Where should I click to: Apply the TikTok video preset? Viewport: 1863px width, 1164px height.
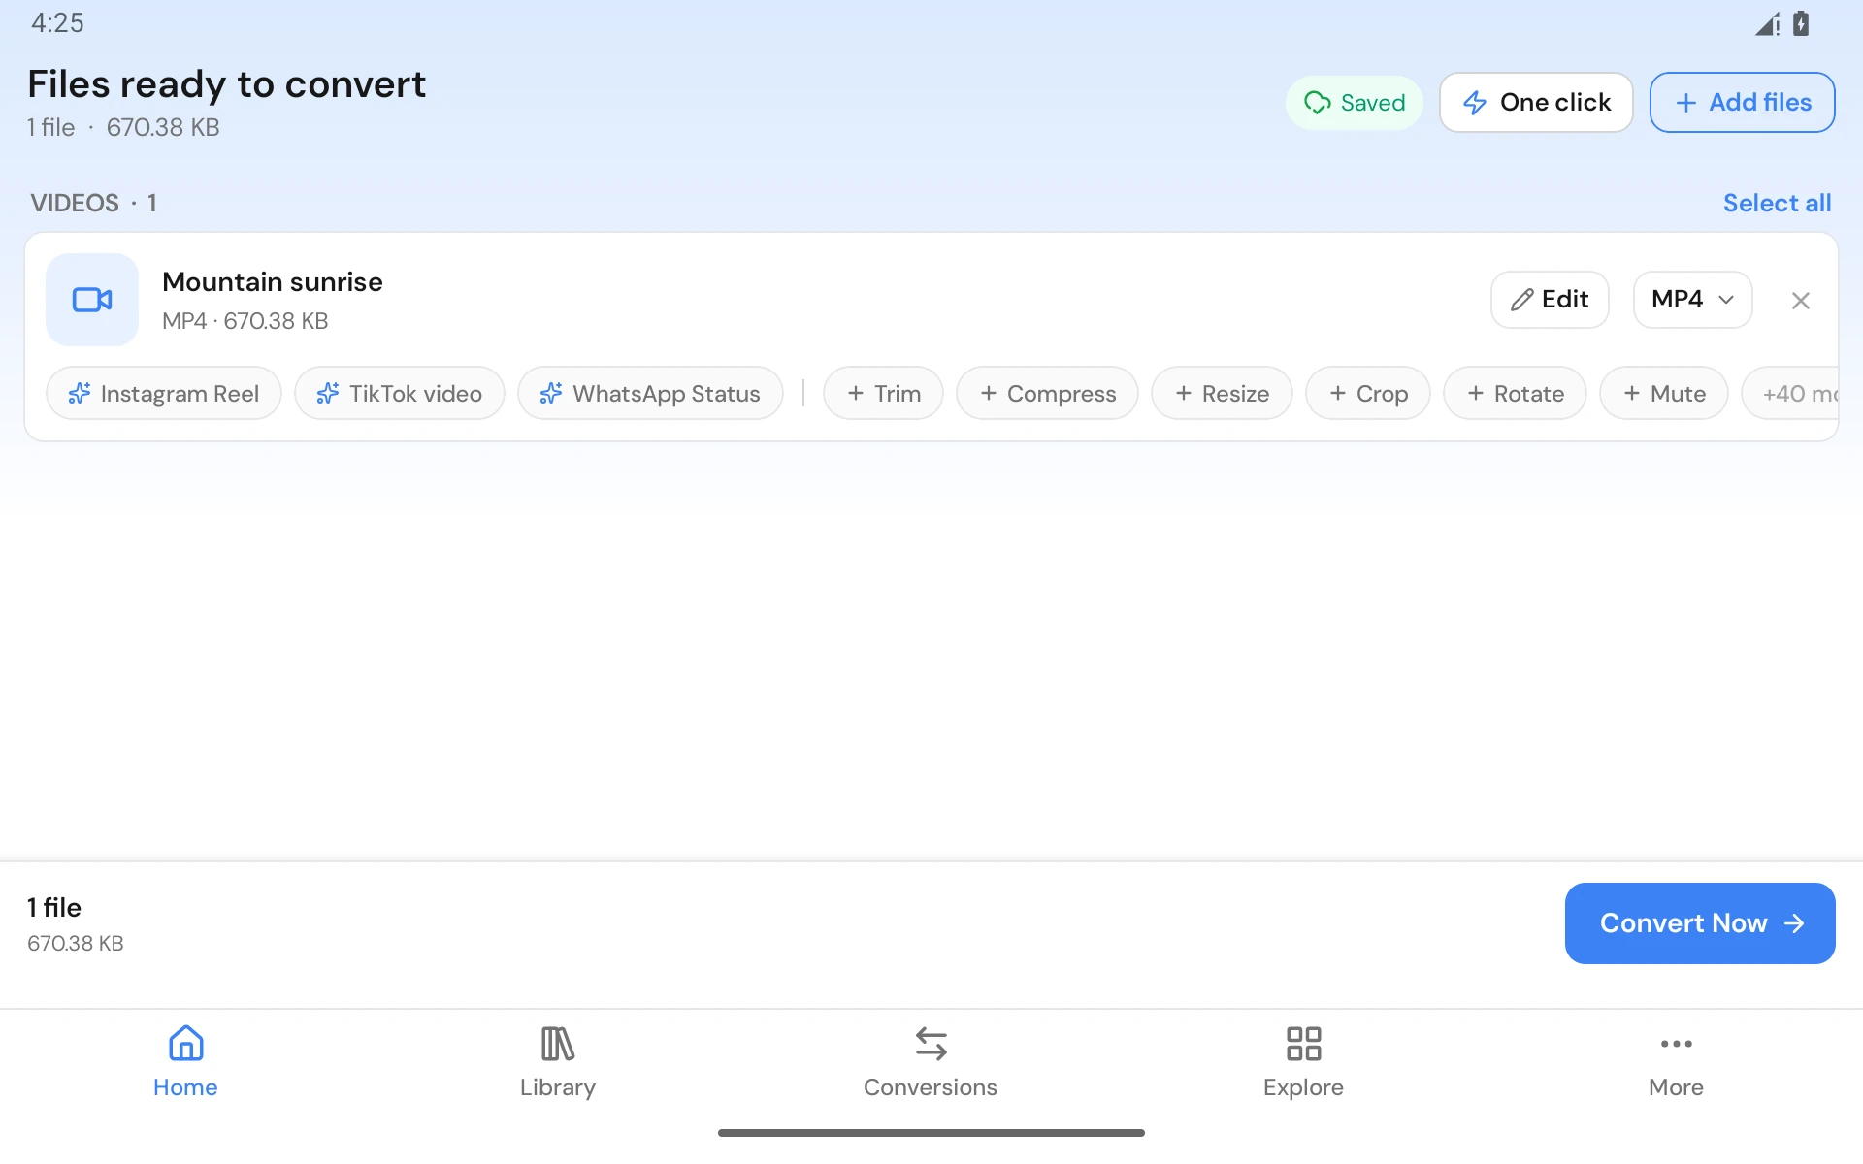click(x=400, y=393)
